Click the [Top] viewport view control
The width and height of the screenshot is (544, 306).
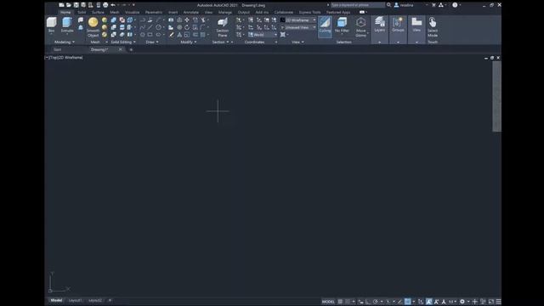[x=54, y=58]
